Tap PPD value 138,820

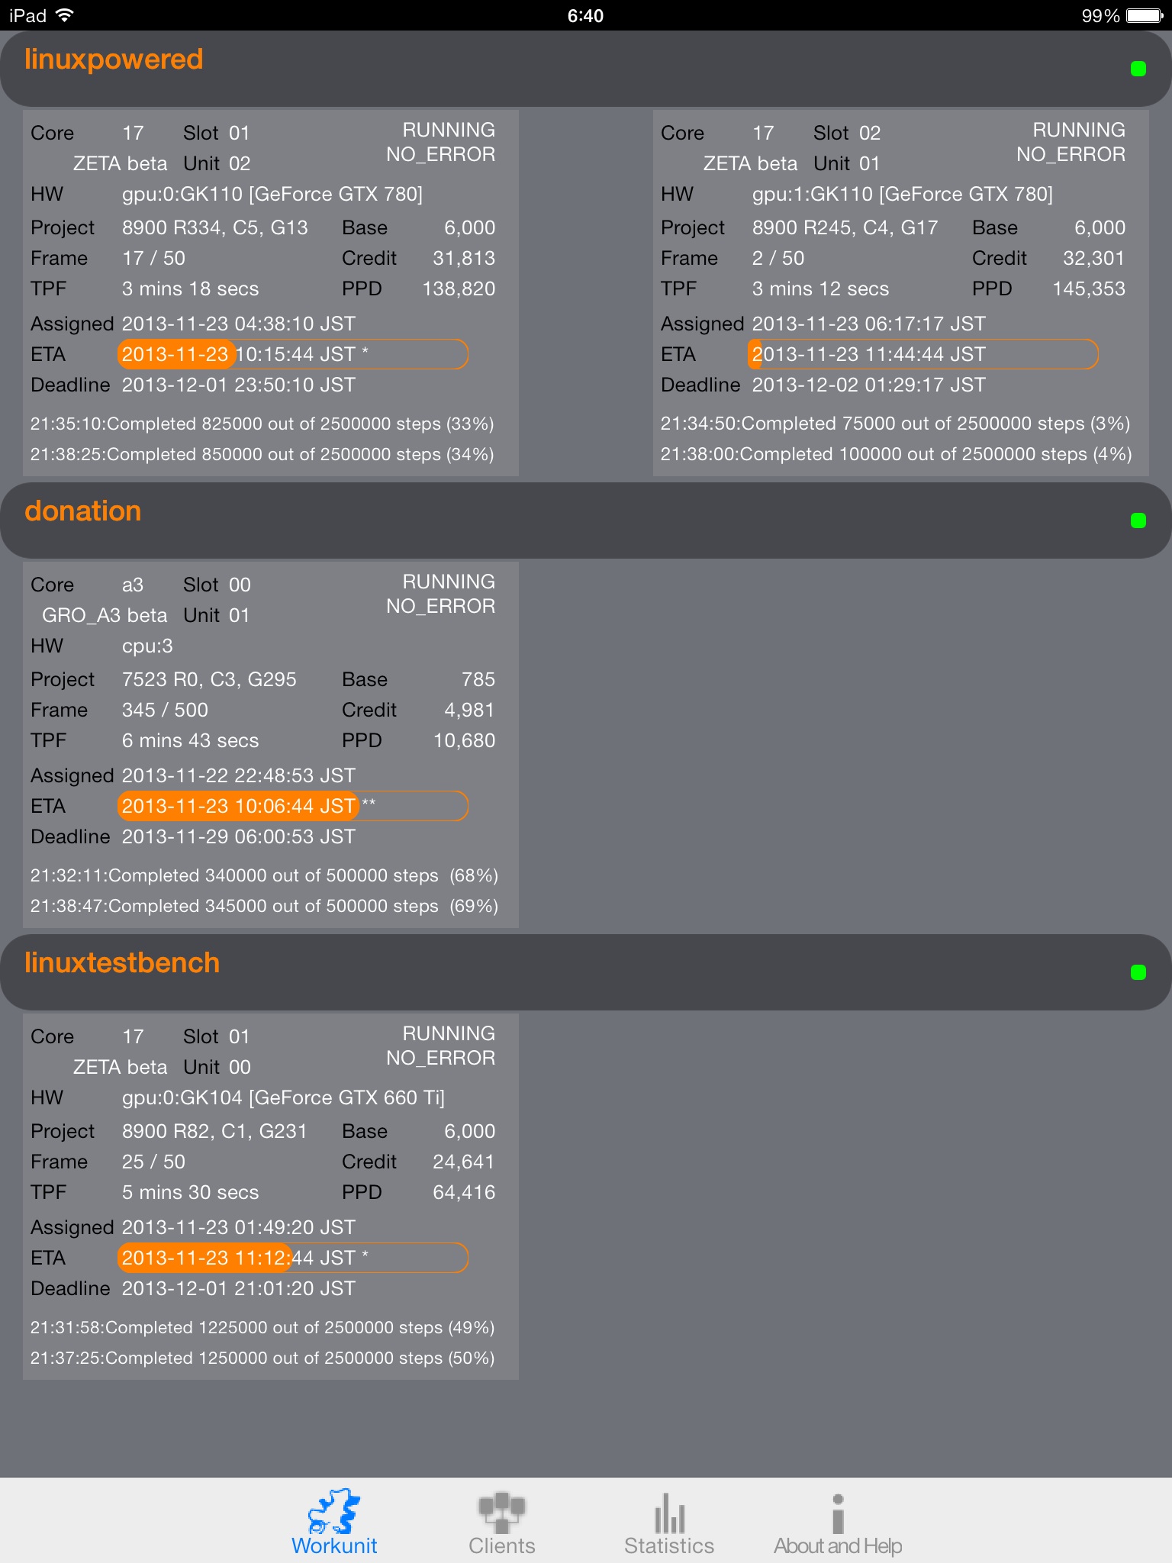click(x=459, y=288)
